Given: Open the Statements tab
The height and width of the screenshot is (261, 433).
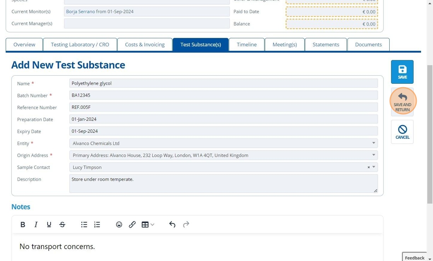Looking at the screenshot, I should click(x=326, y=45).
